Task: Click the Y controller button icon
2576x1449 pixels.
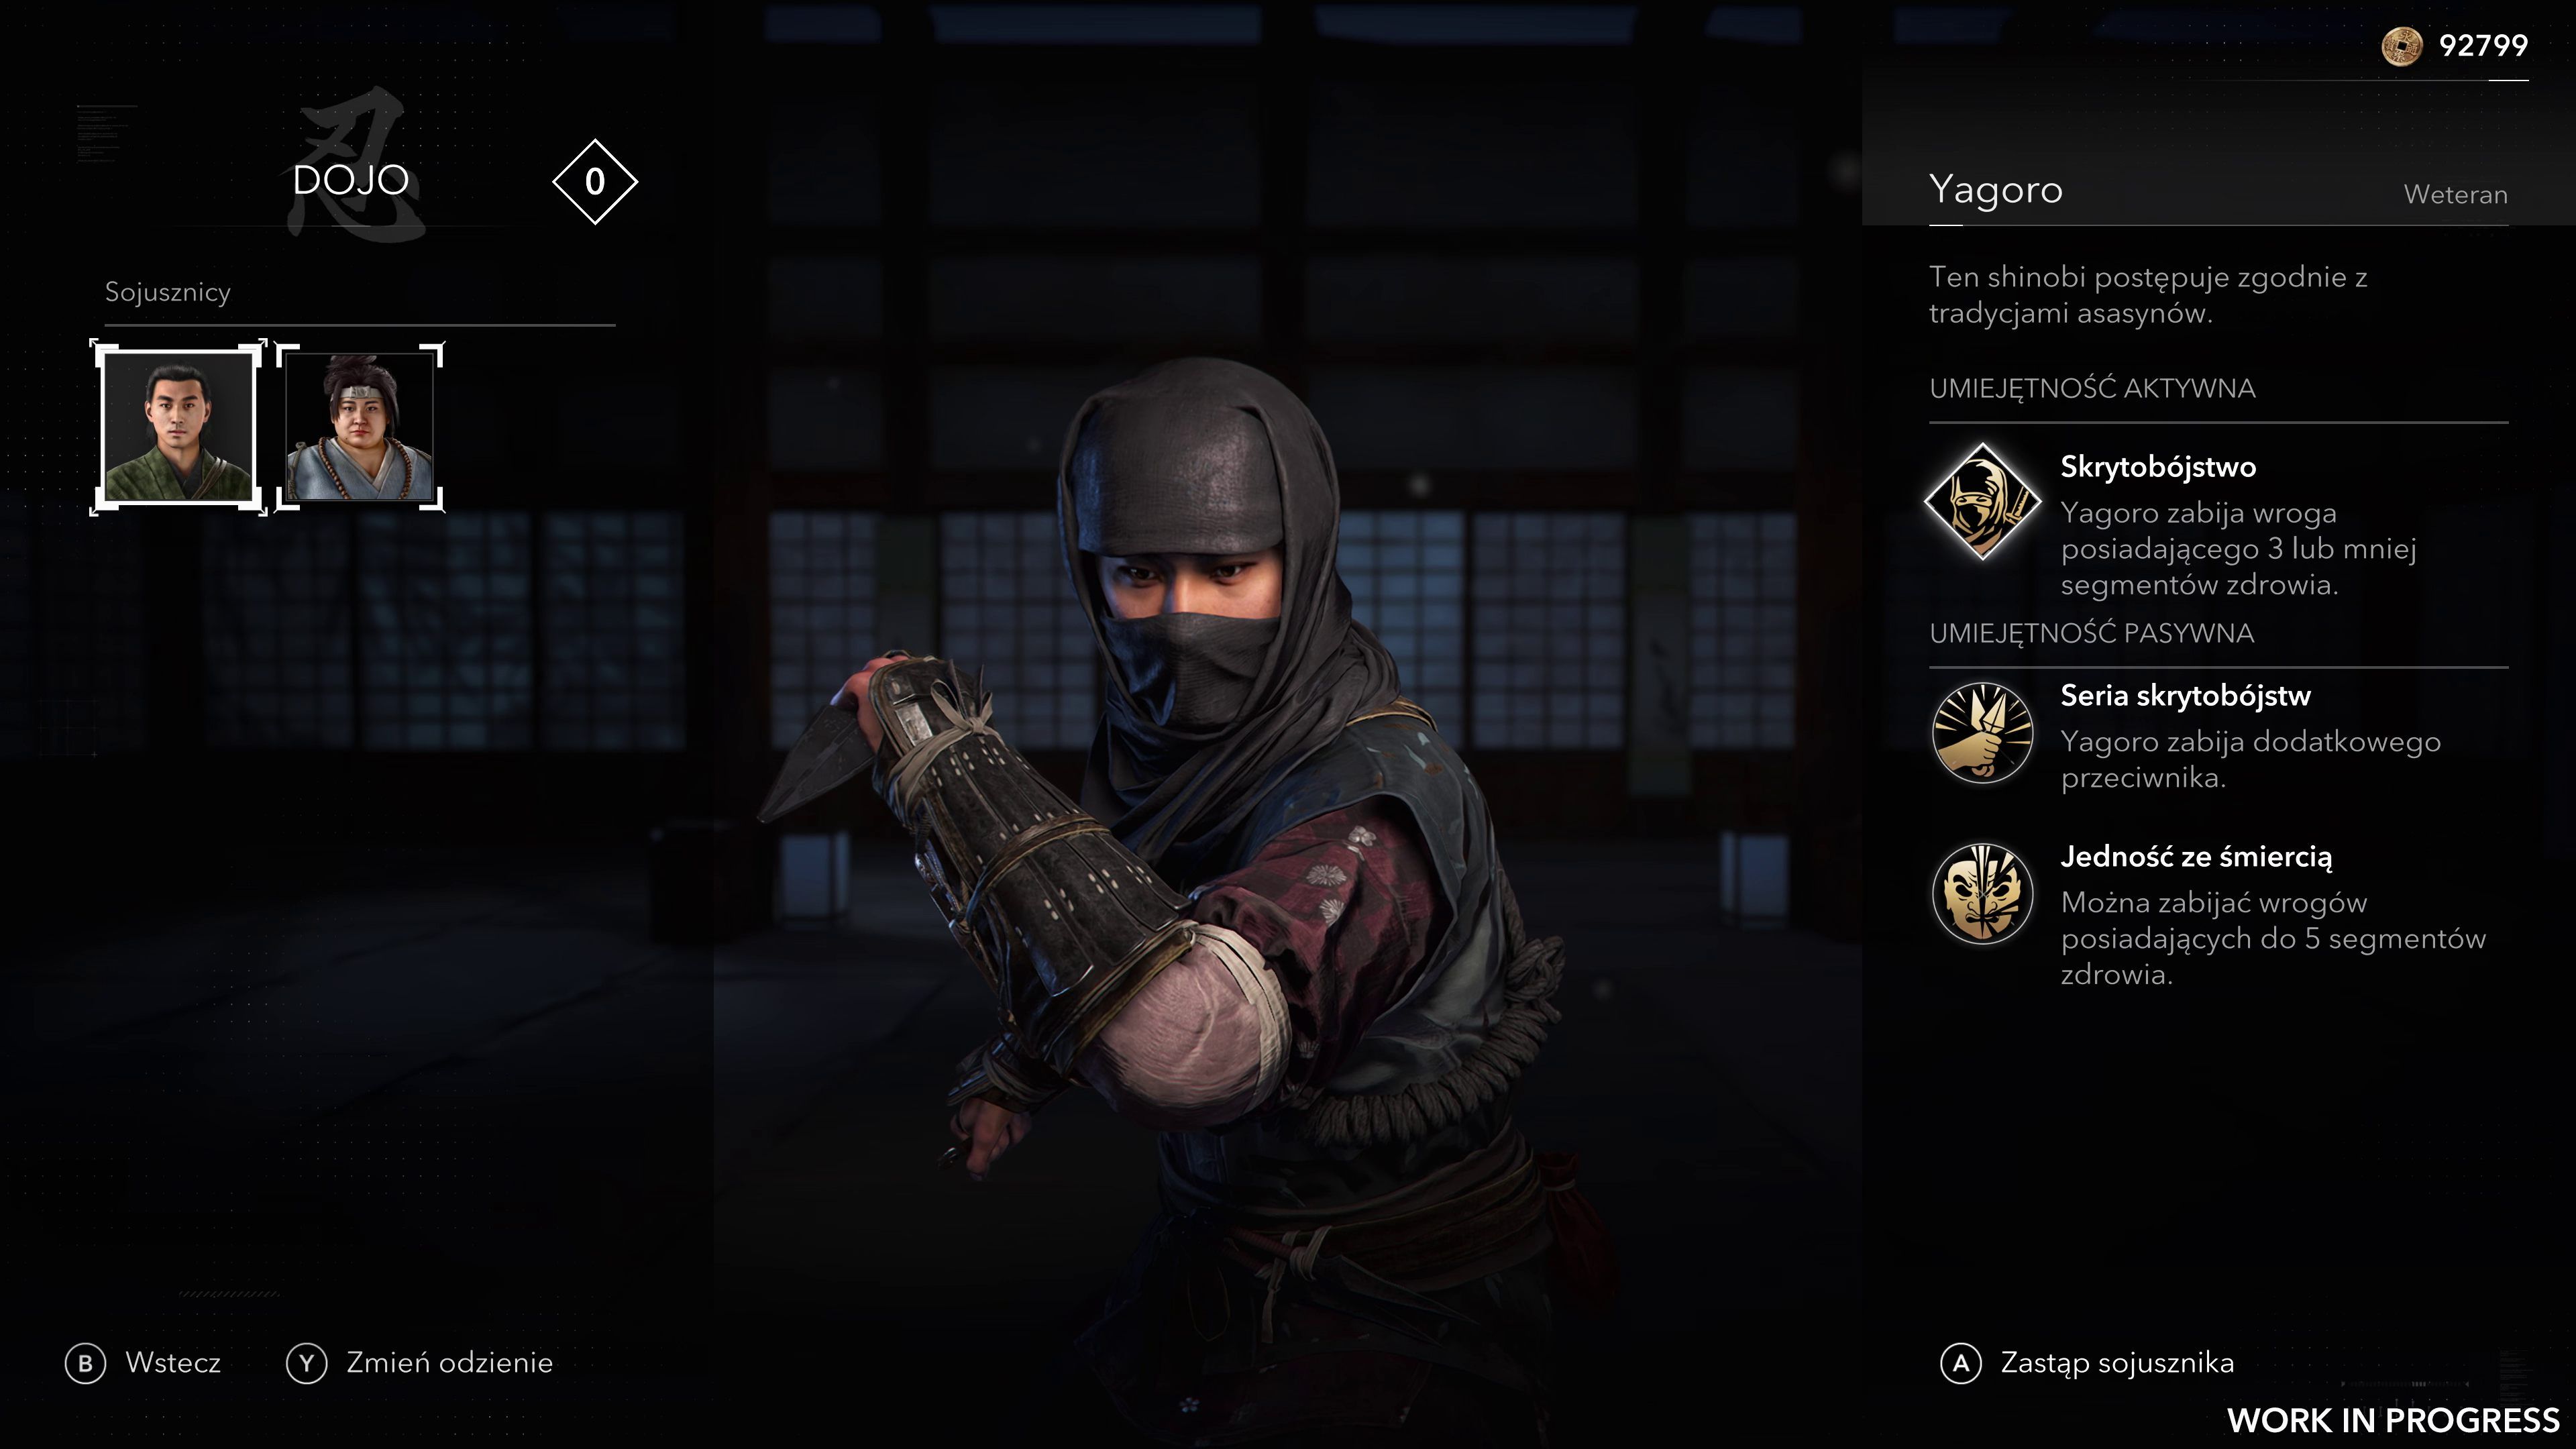Action: click(x=306, y=1363)
